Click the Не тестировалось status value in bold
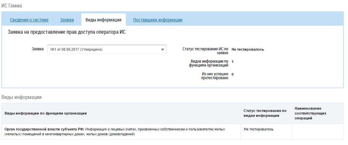 tap(248, 49)
